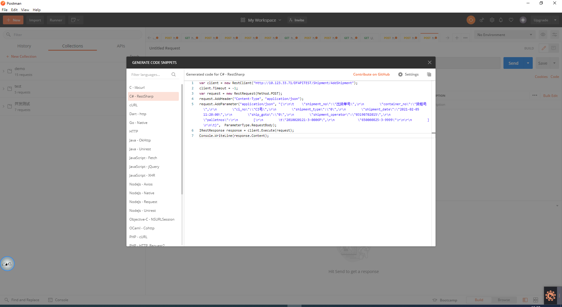Open Find and Replace
This screenshot has width=562, height=307.
(22, 300)
